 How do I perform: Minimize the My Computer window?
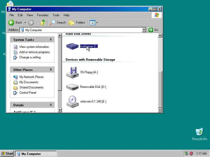[150, 9]
